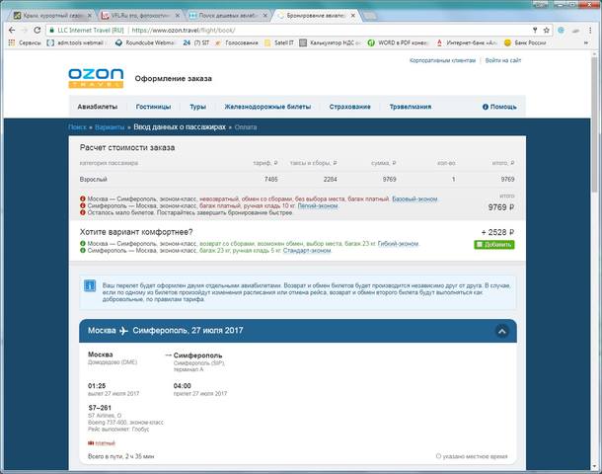Click red warning icon beside Москва — Симферополь fare
Viewport: 602px width, 474px height.
[83, 198]
